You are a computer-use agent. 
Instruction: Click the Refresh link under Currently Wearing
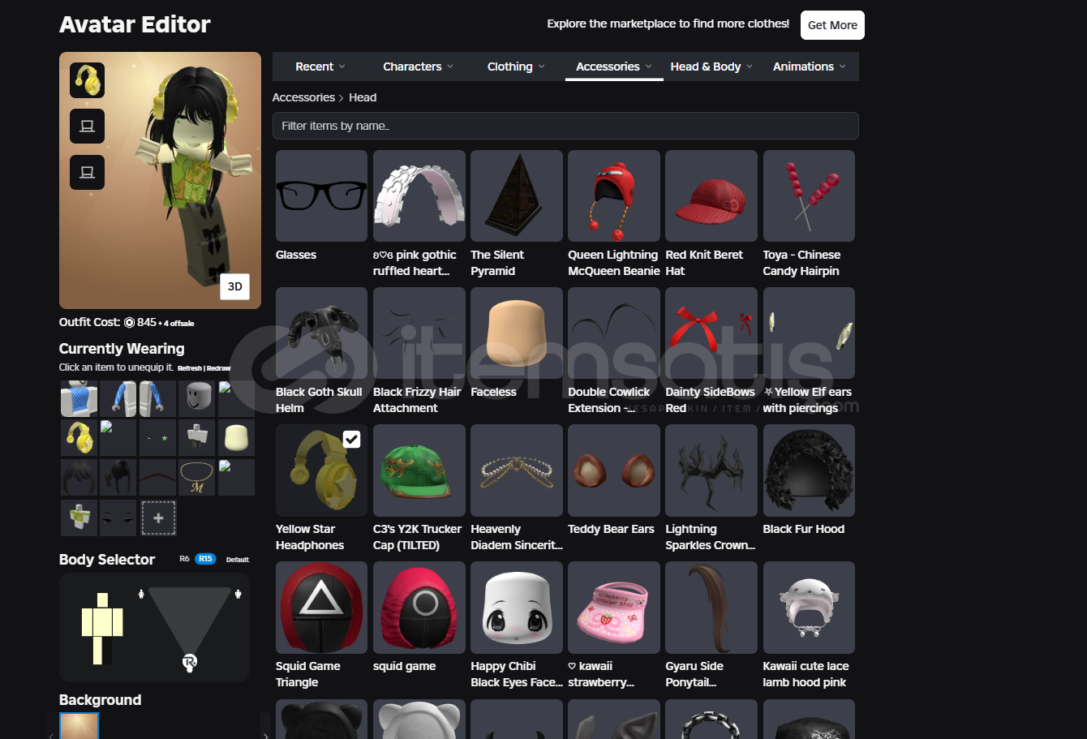pos(189,368)
